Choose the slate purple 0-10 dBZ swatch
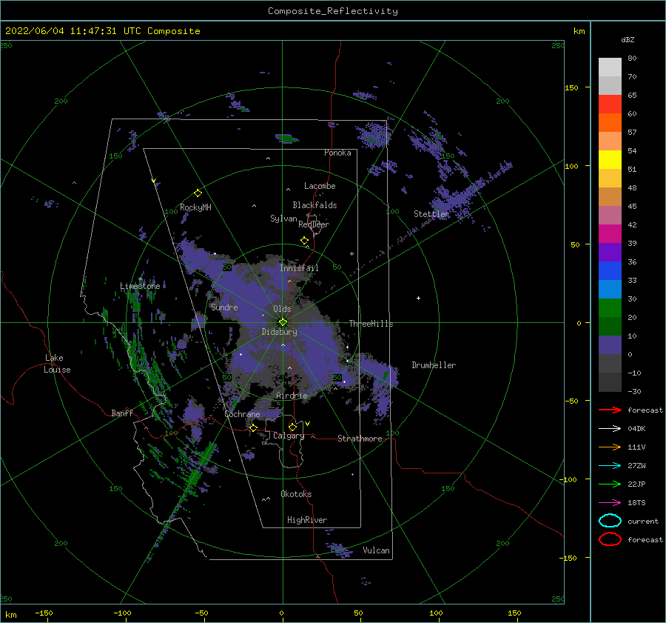 [x=610, y=345]
